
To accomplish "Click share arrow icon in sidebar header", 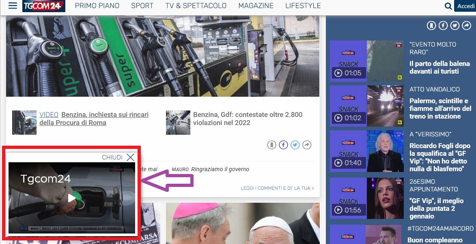I will coord(467,26).
